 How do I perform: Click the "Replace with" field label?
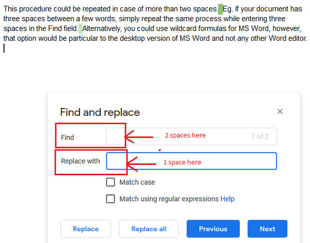point(80,161)
